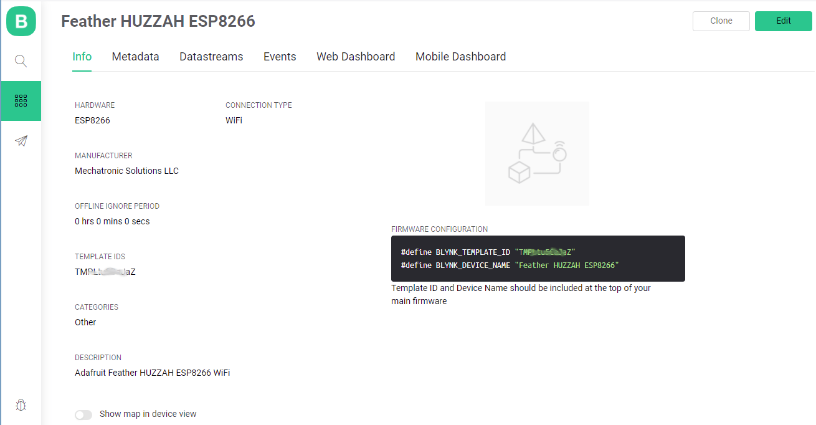Go to the Events tab
Screen dimensions: 816x425
pos(280,57)
